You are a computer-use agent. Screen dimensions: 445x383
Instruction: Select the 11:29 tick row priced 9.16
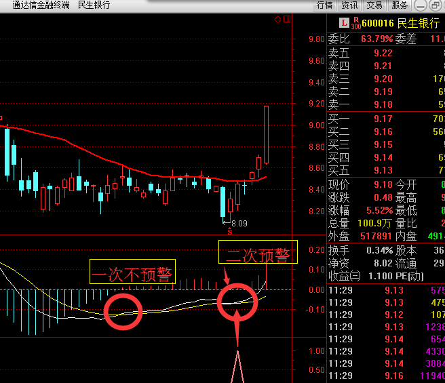click(x=387, y=376)
